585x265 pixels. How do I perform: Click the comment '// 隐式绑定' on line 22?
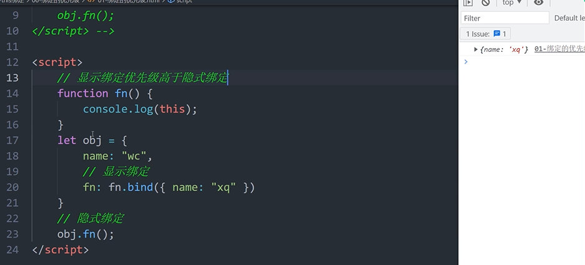tap(91, 218)
